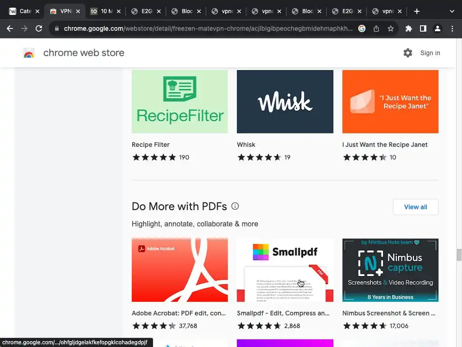The image size is (462, 347).
Task: Expand the tab search dropdown
Action: click(x=452, y=11)
